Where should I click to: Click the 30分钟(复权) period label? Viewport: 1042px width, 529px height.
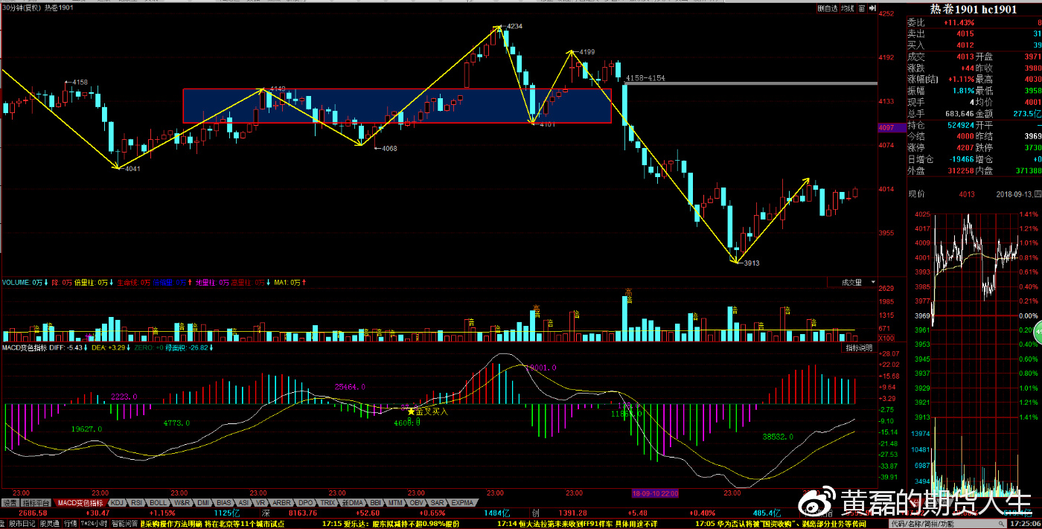click(20, 7)
